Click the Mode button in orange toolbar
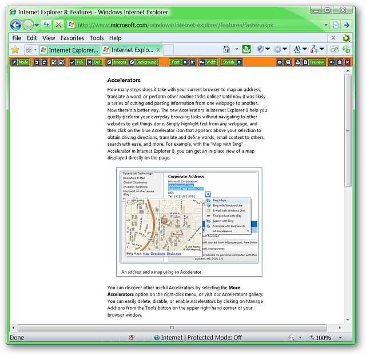 pos(21,62)
